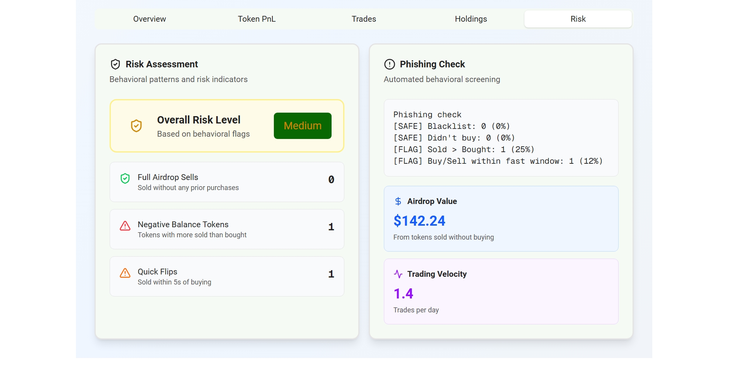Click the green Medium risk badge
This screenshot has height=372, width=729.
(x=303, y=126)
